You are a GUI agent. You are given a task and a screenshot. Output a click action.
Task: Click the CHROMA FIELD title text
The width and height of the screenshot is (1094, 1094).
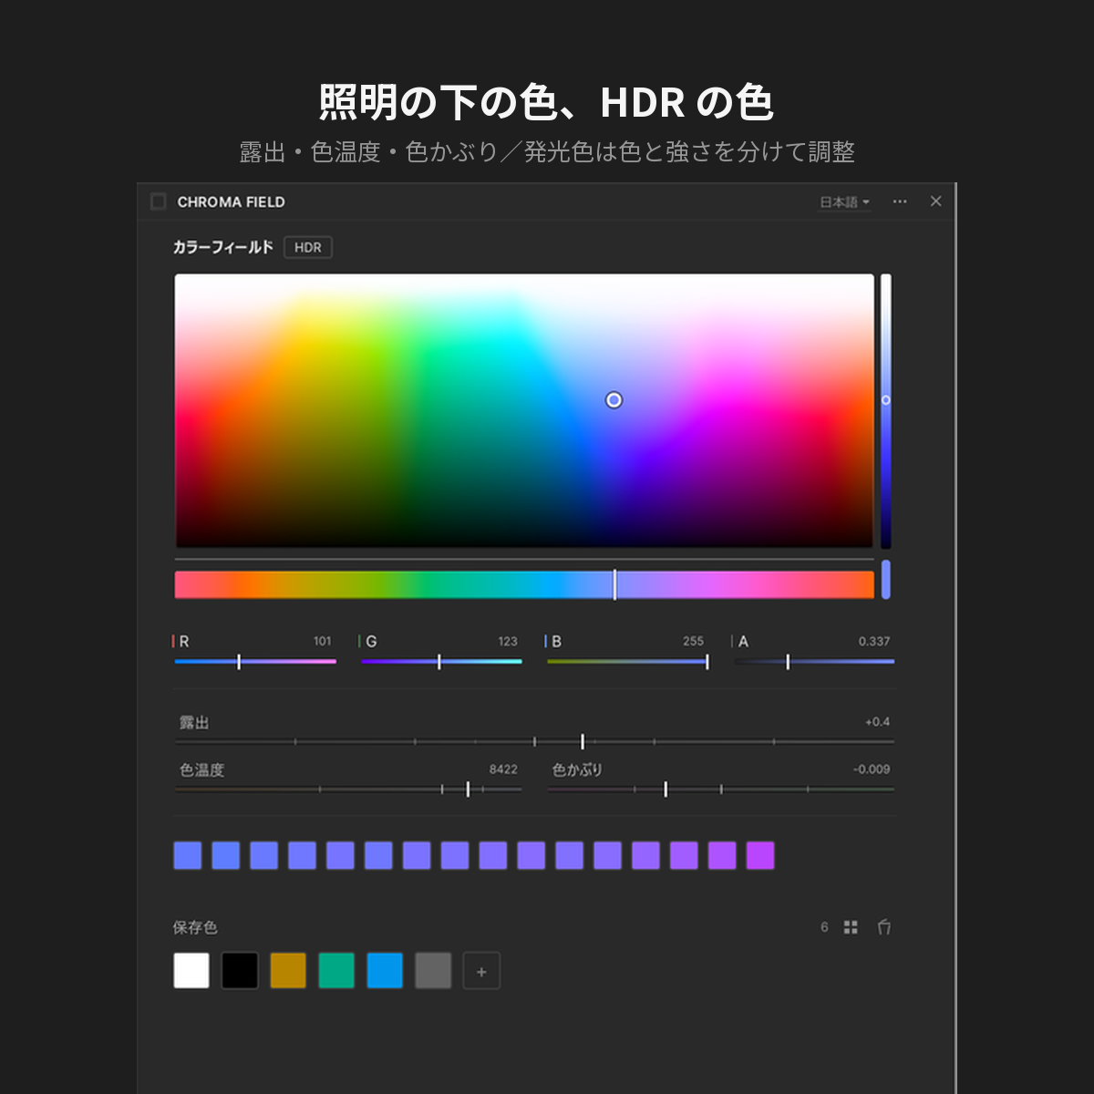coord(231,201)
